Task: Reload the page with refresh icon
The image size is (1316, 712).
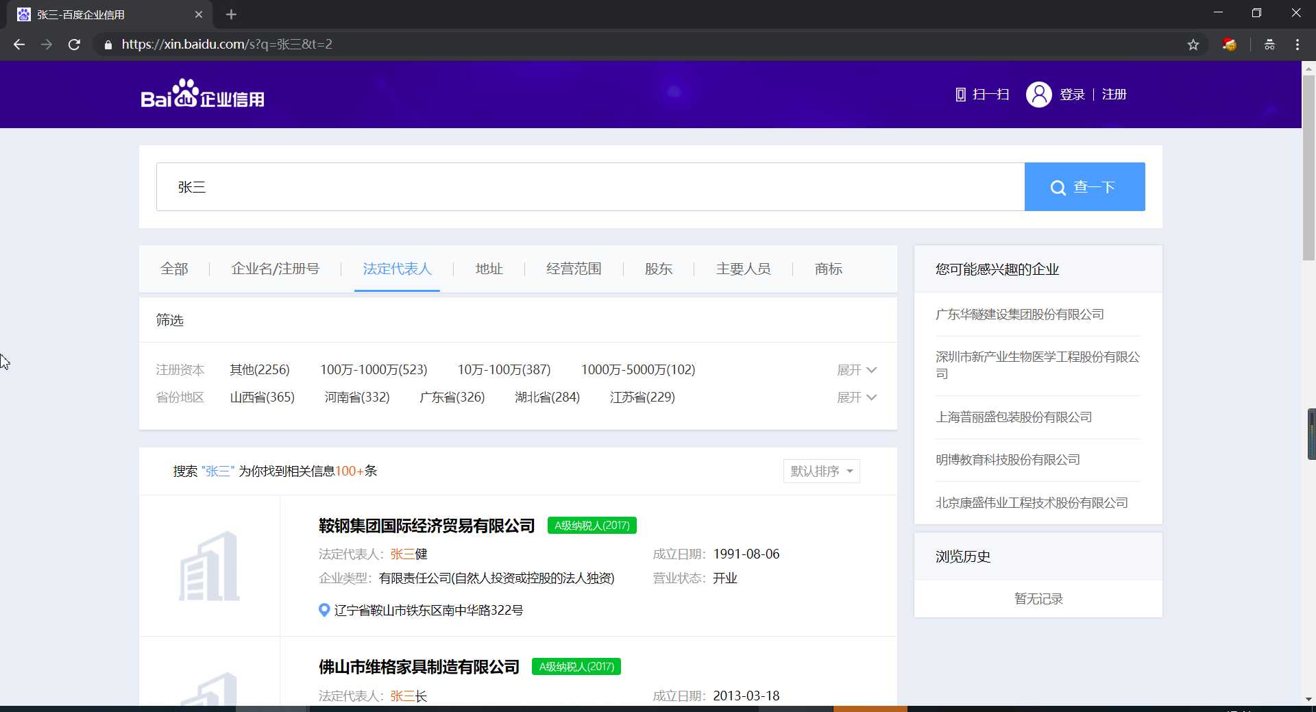Action: (x=74, y=45)
